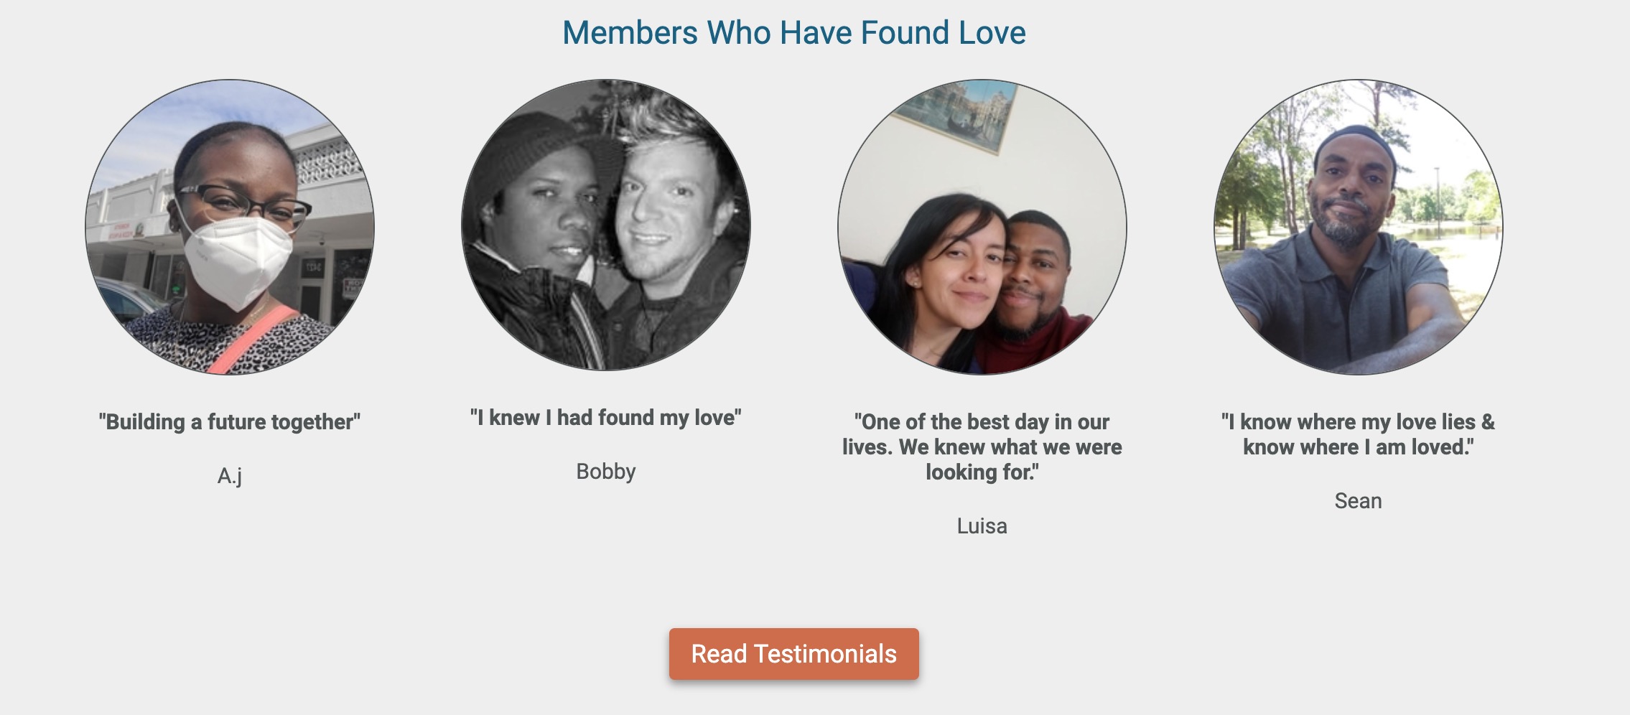The height and width of the screenshot is (715, 1630).
Task: Select the "Building a future together" quote
Action: 230,422
